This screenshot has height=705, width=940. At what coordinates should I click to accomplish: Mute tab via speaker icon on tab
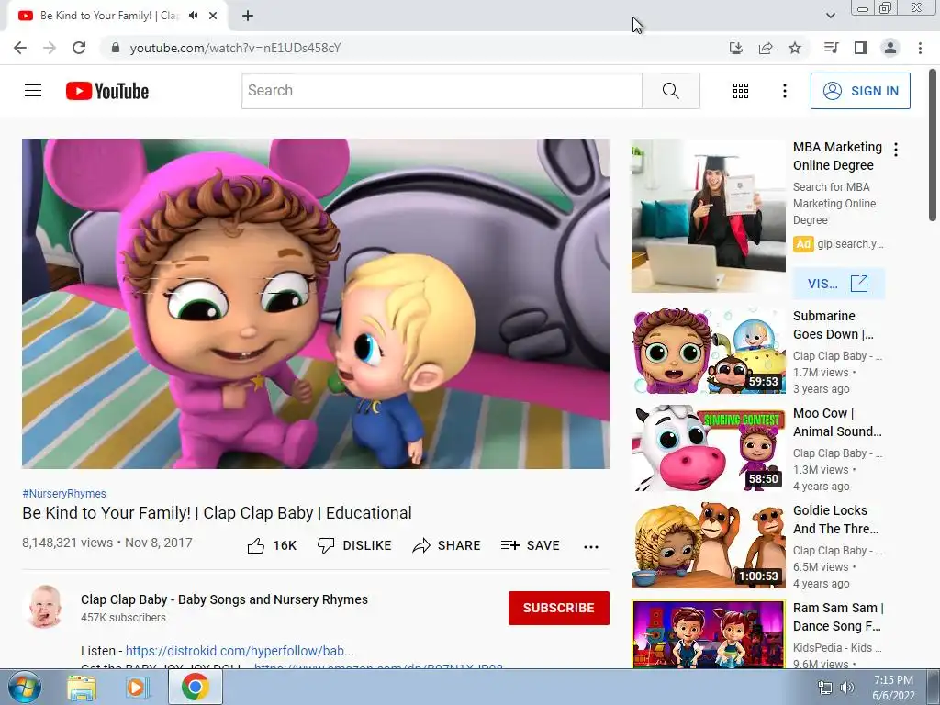pos(193,16)
